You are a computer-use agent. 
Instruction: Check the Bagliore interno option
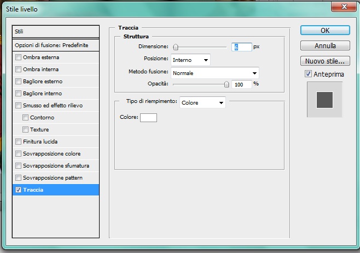(x=19, y=93)
